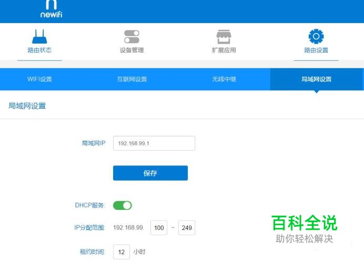Click the IP分配范围 label

89,228
